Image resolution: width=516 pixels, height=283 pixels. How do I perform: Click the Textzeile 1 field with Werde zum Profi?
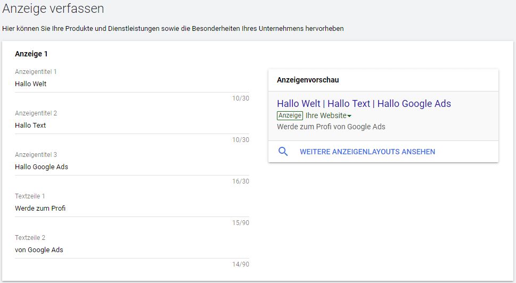pos(132,209)
